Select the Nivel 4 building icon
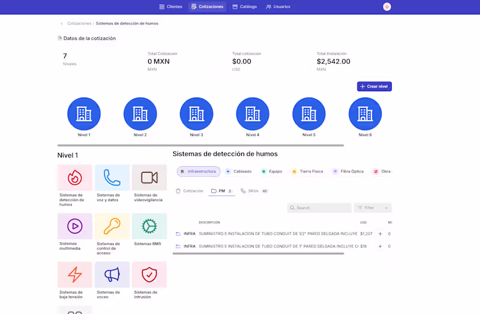 click(253, 114)
